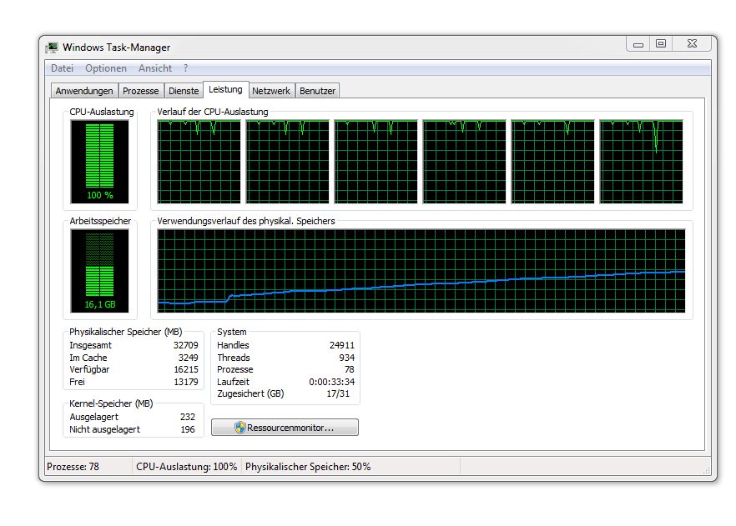Image resolution: width=736 pixels, height=526 pixels.
Task: Open the Datei menu
Action: click(62, 68)
